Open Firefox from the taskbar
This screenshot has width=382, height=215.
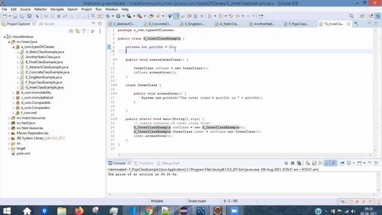[79, 211]
